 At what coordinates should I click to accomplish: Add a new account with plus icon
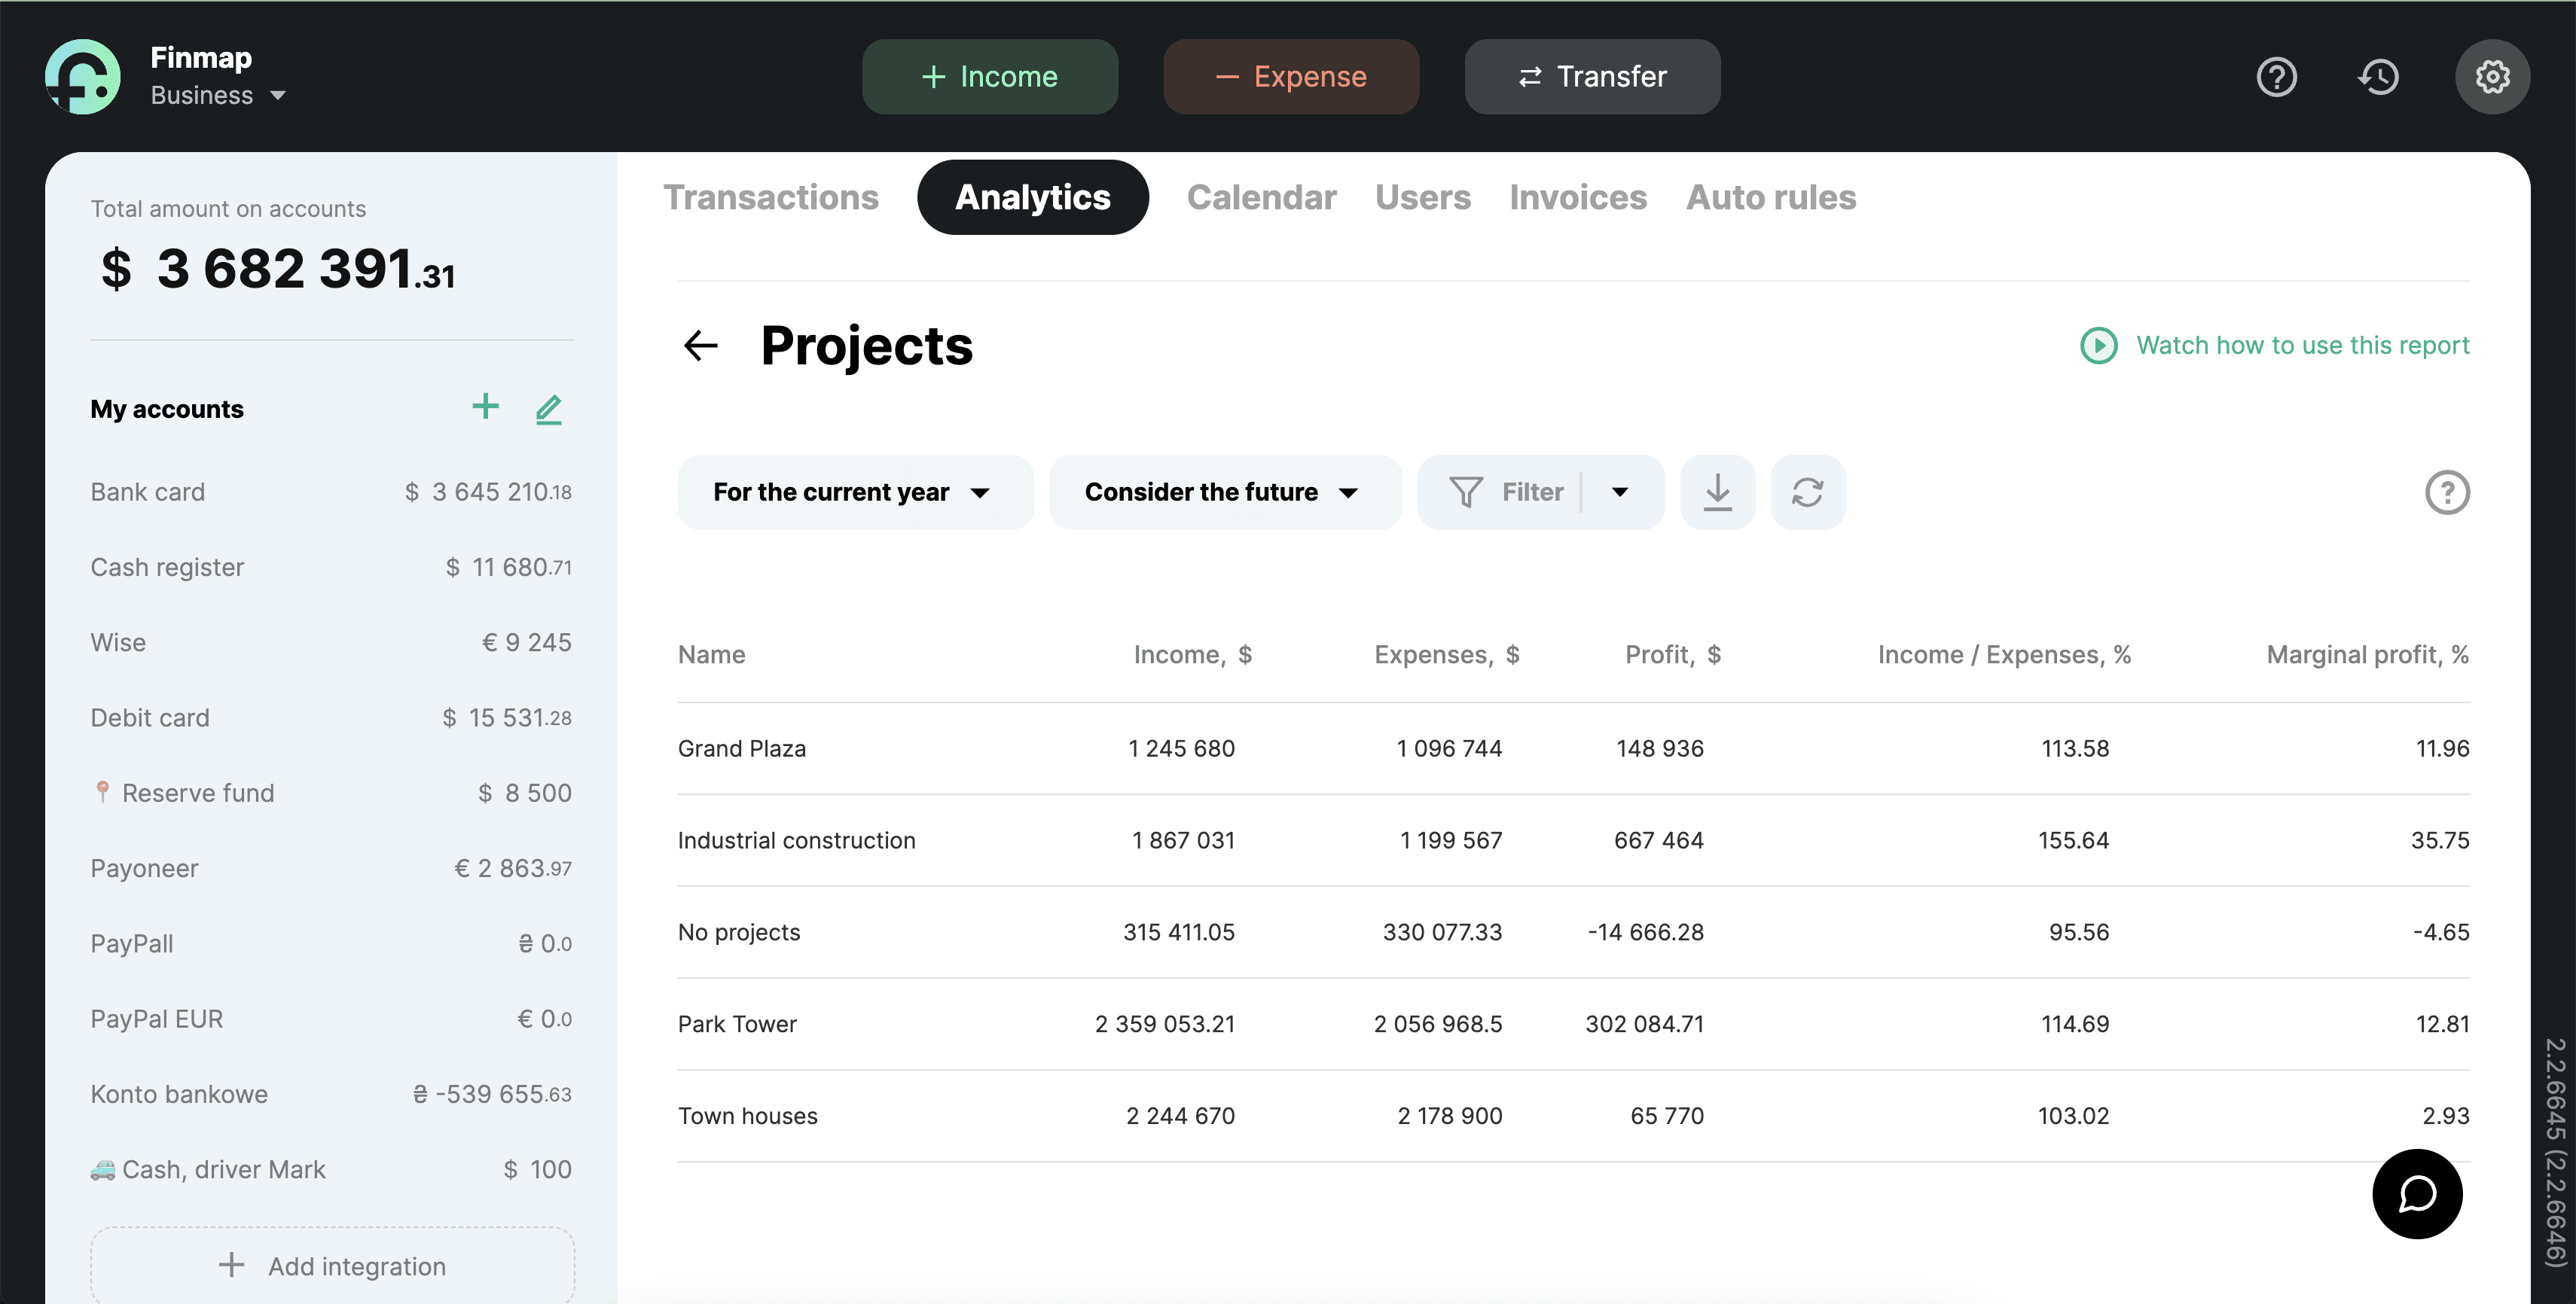pos(485,407)
